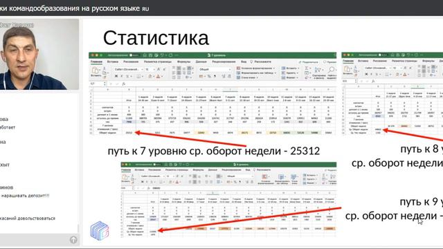Image resolution: width=443 pixels, height=249 pixels.
Task: Click Paste icon in 8 уровень Excel window
Action: click(347, 69)
